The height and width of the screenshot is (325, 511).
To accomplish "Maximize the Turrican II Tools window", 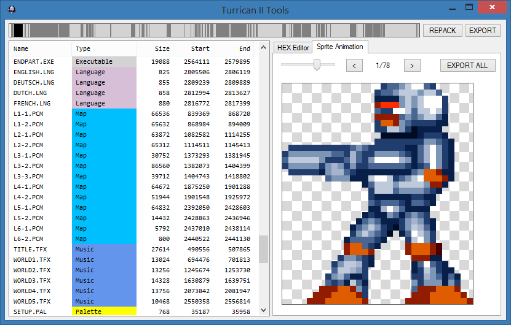I will 469,7.
